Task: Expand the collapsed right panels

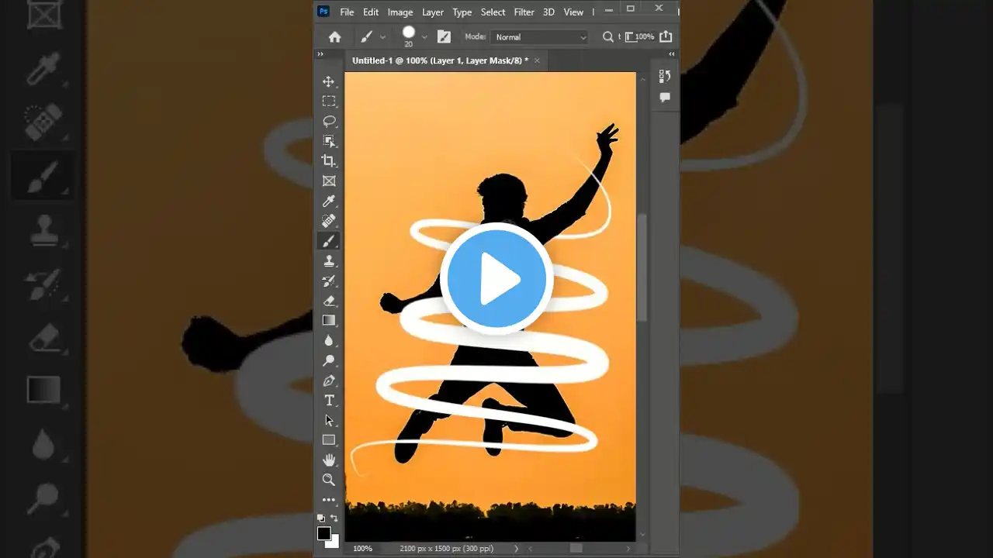Action: pyautogui.click(x=672, y=54)
